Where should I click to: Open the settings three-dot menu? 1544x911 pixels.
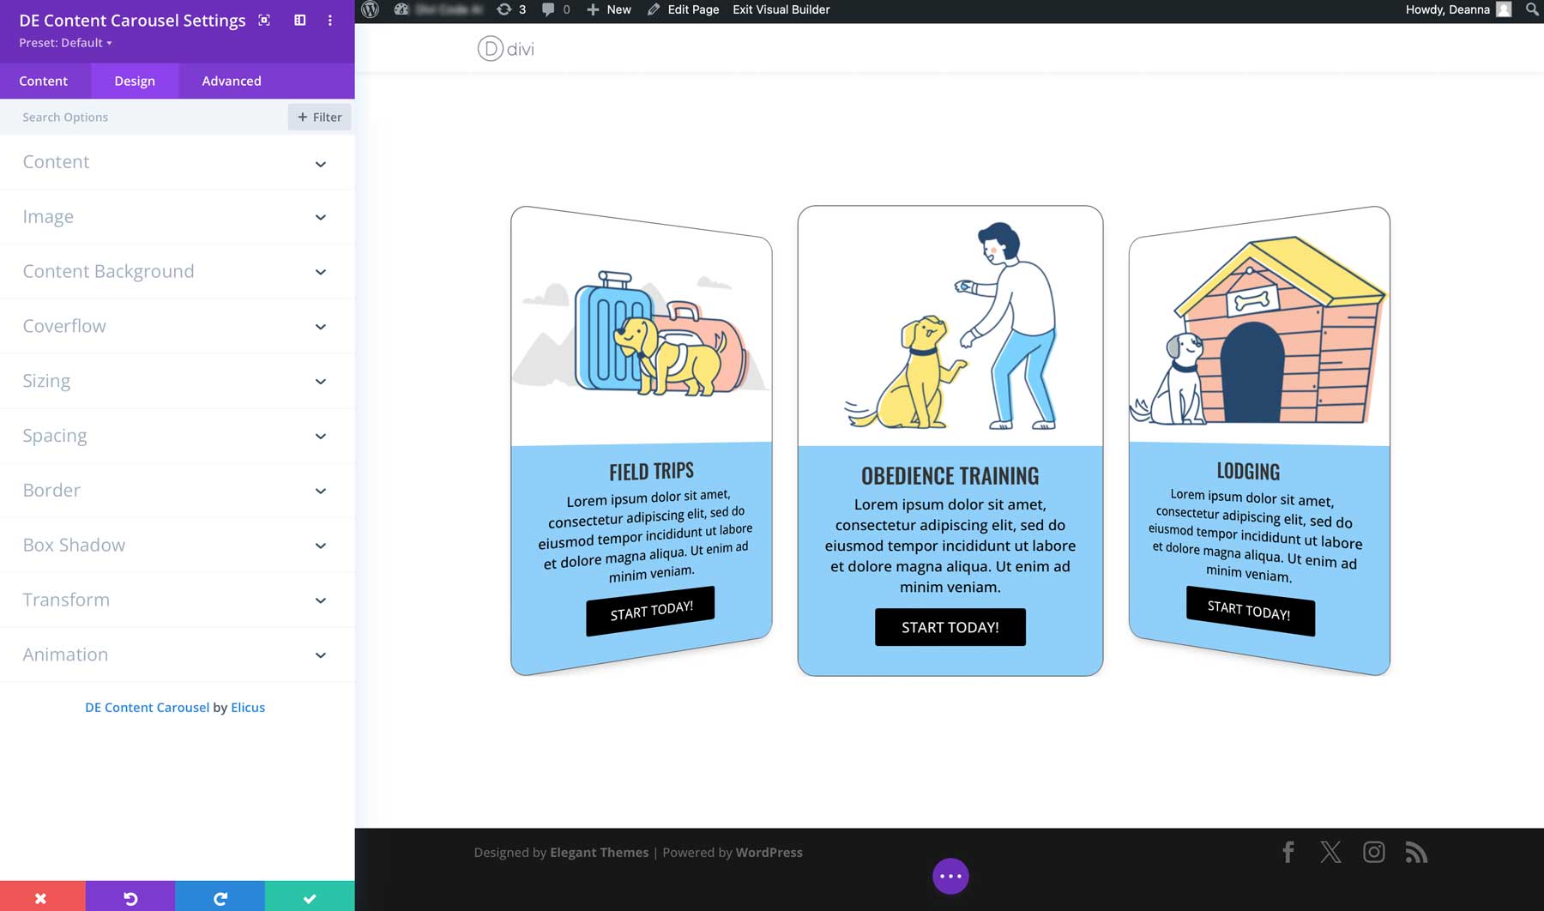(x=330, y=20)
